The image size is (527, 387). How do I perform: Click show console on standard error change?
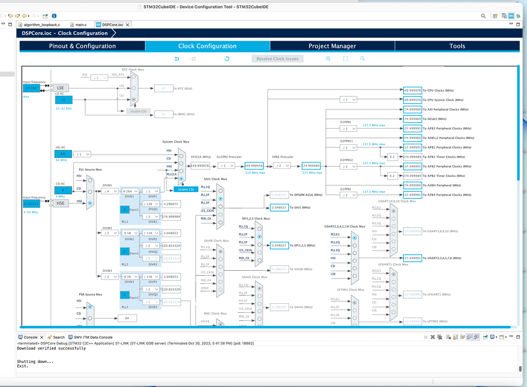coord(476,337)
